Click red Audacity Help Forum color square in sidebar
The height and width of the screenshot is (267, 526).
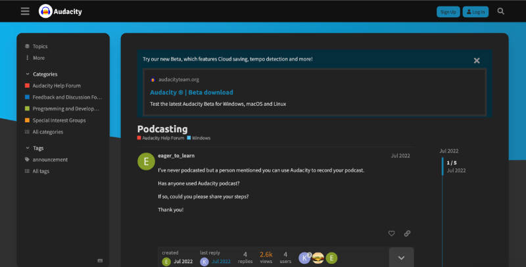[x=27, y=85]
